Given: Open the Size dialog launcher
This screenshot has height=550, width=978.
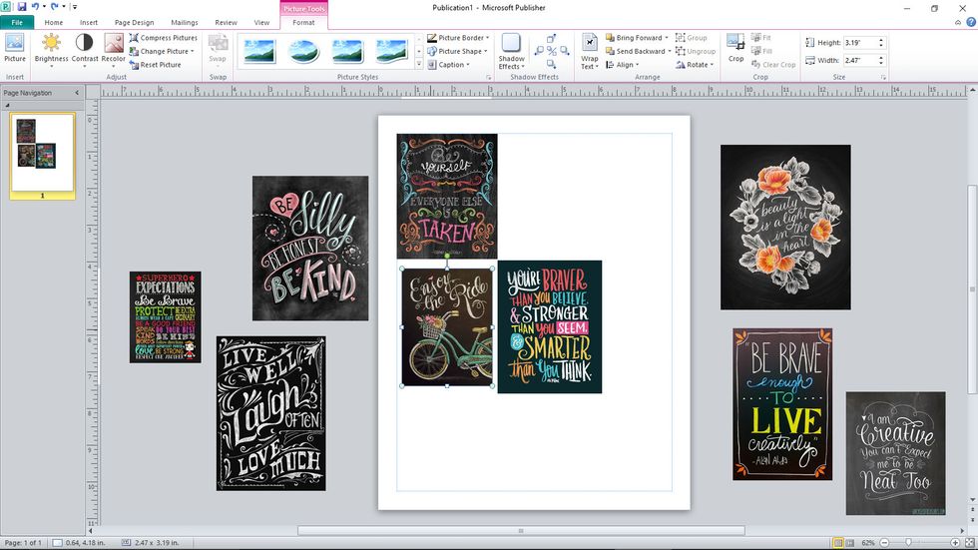Looking at the screenshot, I should point(883,77).
